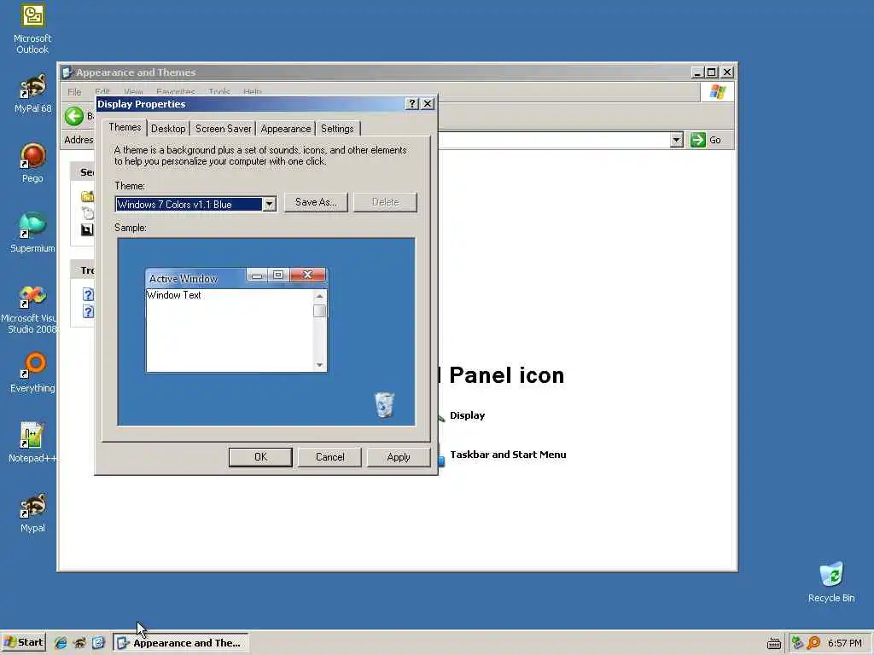This screenshot has width=874, height=655.
Task: Click the green Back arrow in Appearance and Themes
Action: click(x=74, y=116)
